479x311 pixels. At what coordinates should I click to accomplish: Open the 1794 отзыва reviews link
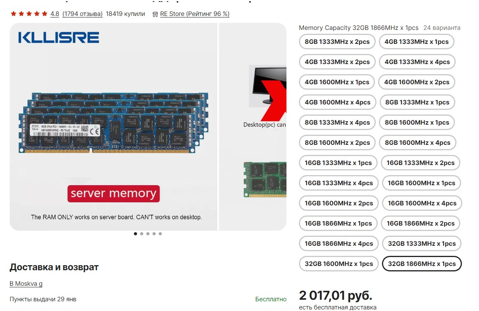click(82, 14)
